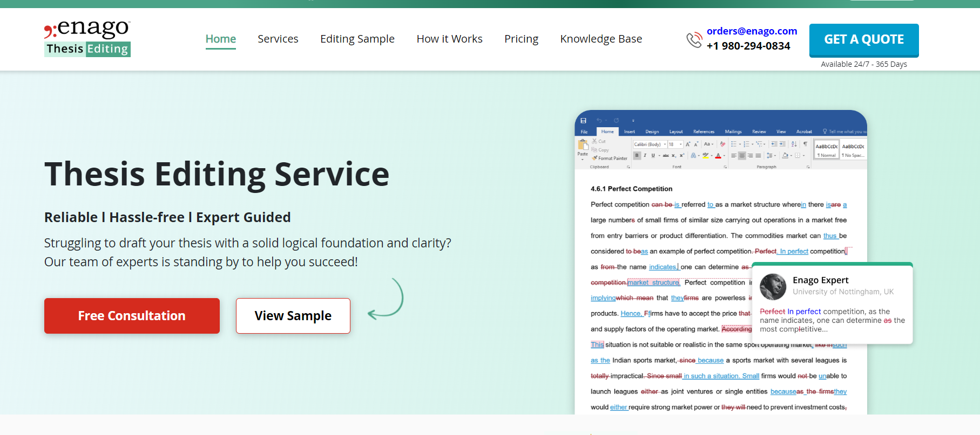Open the multilevel list dropdown in Word sample
Screen dimensions: 980x435
(760, 144)
